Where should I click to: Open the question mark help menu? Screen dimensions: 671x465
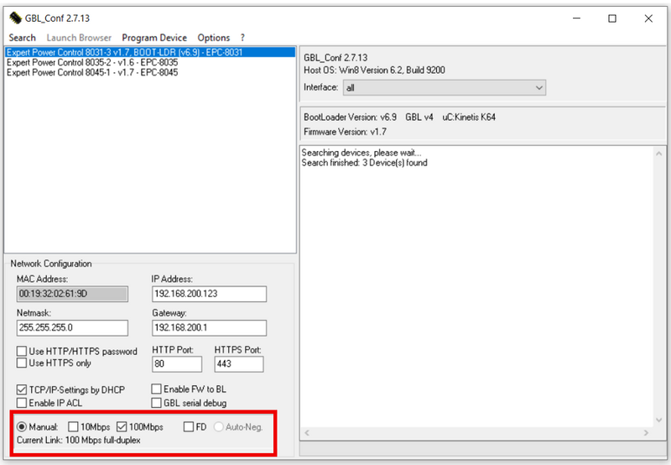tap(242, 38)
